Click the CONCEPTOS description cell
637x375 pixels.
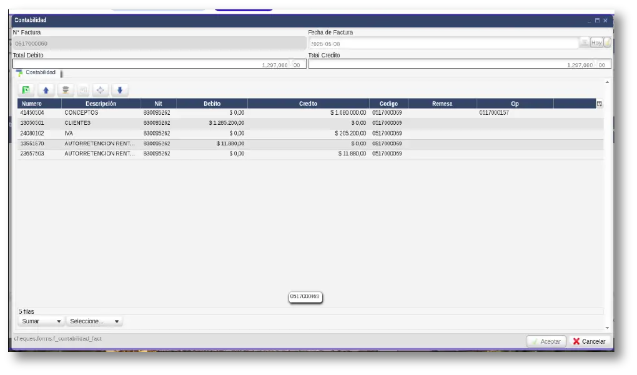coord(81,113)
